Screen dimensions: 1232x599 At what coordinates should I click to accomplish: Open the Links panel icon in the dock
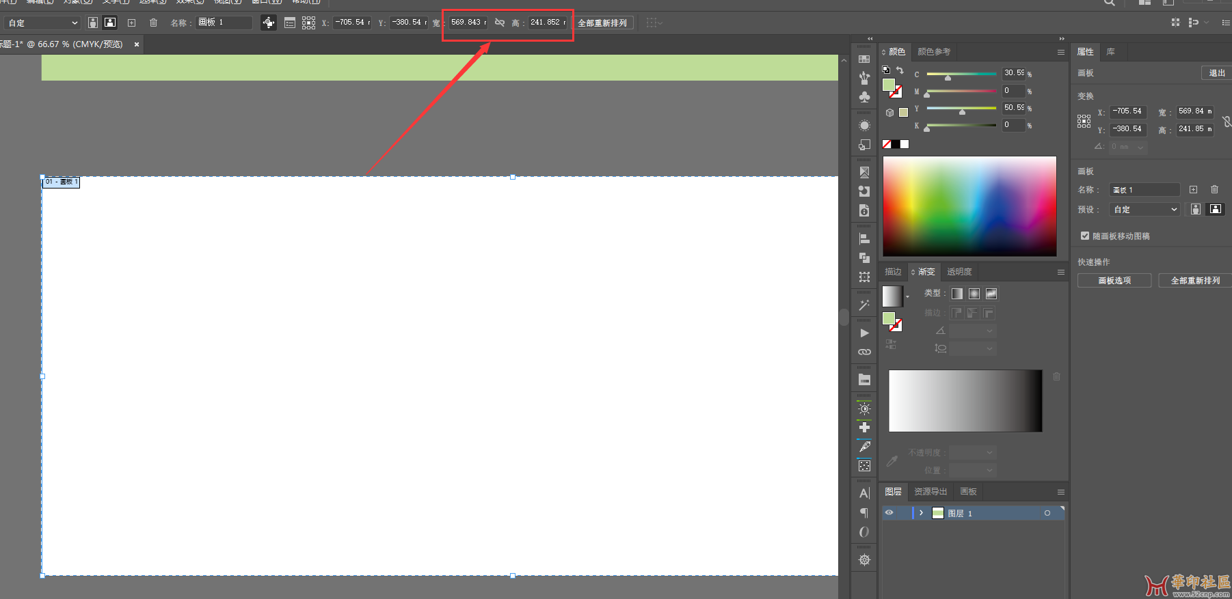(864, 352)
